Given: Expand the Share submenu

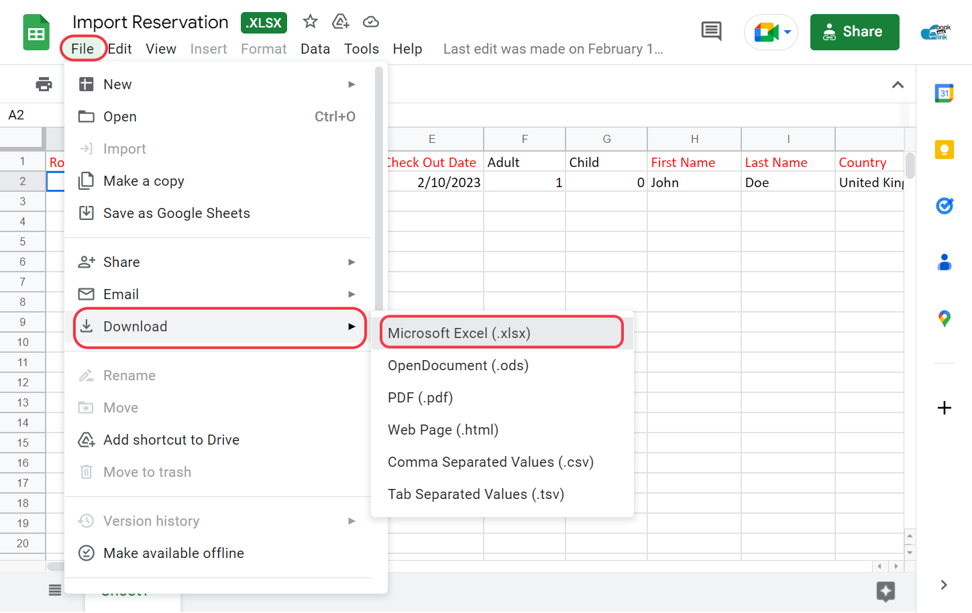Looking at the screenshot, I should tap(218, 262).
